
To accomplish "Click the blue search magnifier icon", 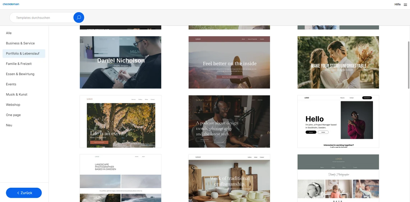I will click(79, 18).
